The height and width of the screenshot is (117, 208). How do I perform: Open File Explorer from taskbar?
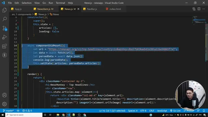click(58, 115)
